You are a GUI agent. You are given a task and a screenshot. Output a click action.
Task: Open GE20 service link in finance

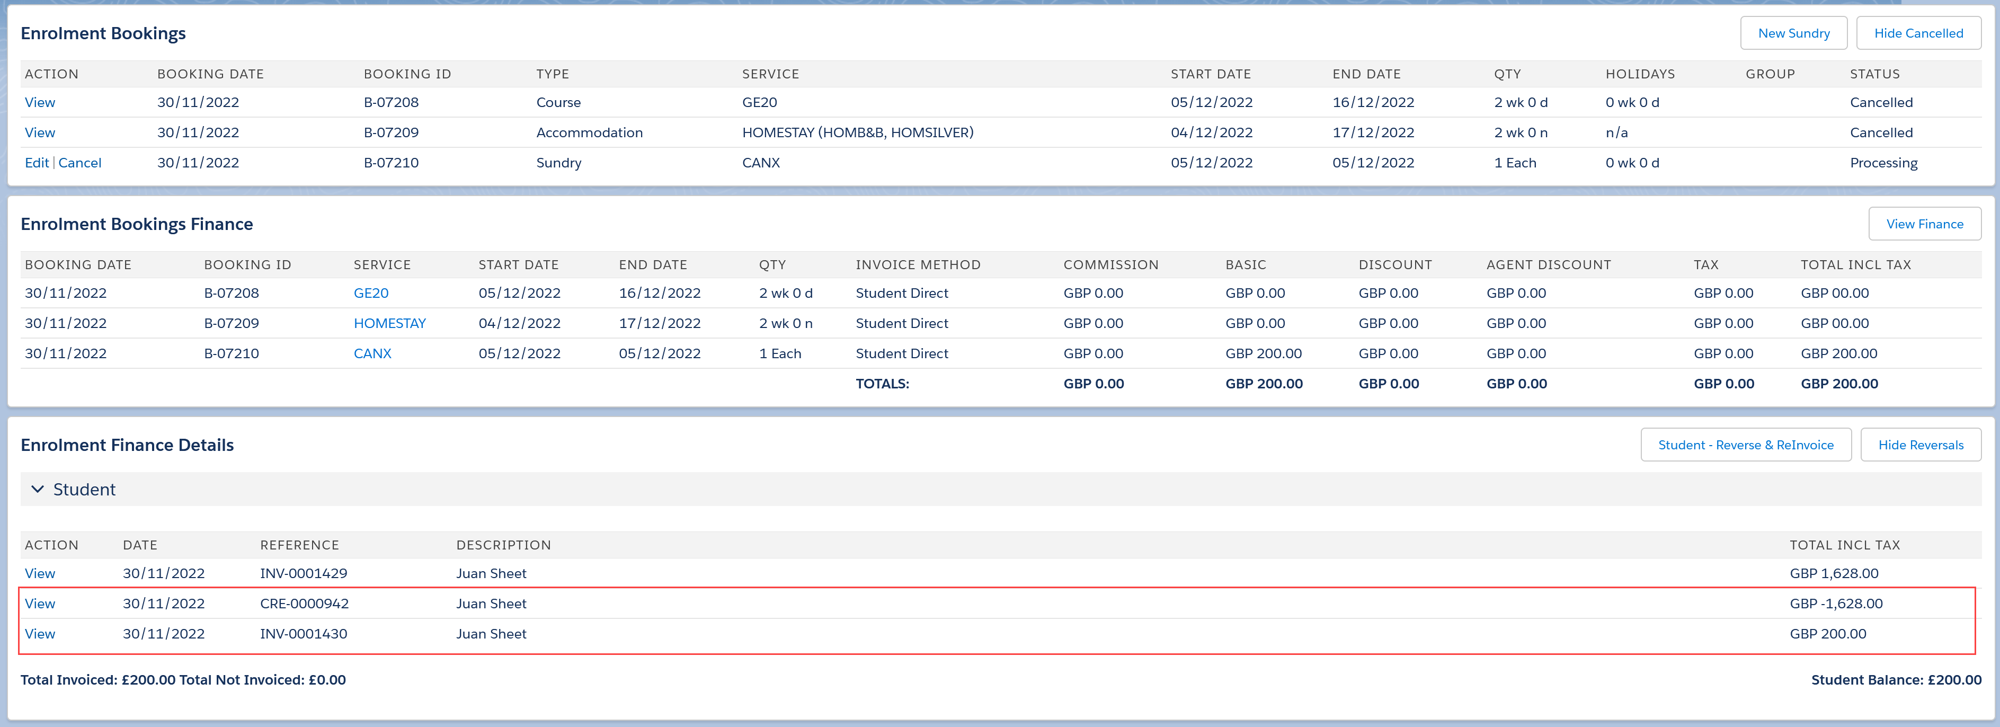pyautogui.click(x=371, y=294)
